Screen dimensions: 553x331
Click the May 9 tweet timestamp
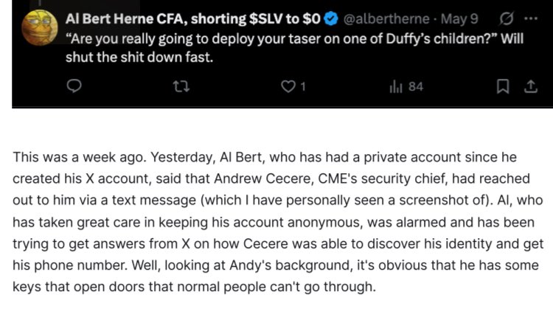pyautogui.click(x=459, y=18)
